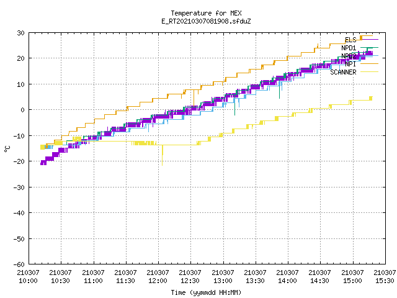Click the NPI legend label
This screenshot has height=298, width=397.
(x=350, y=64)
